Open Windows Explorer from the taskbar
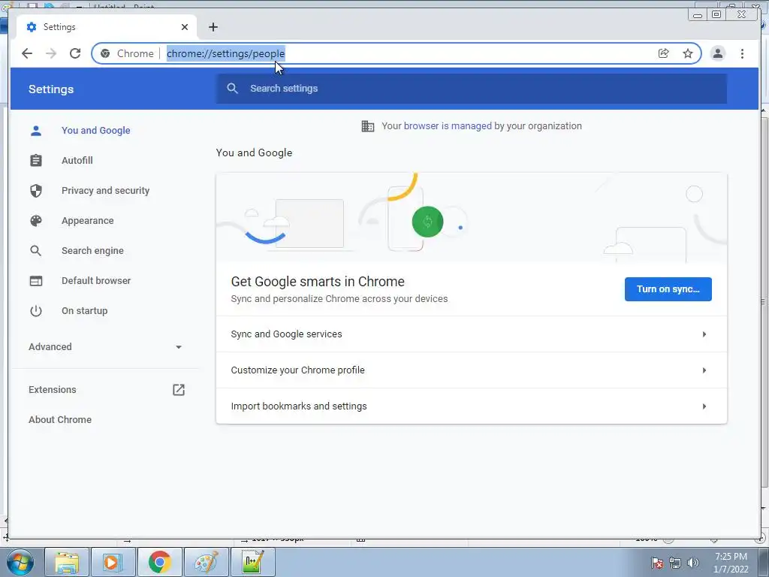The height and width of the screenshot is (577, 769). [x=67, y=562]
